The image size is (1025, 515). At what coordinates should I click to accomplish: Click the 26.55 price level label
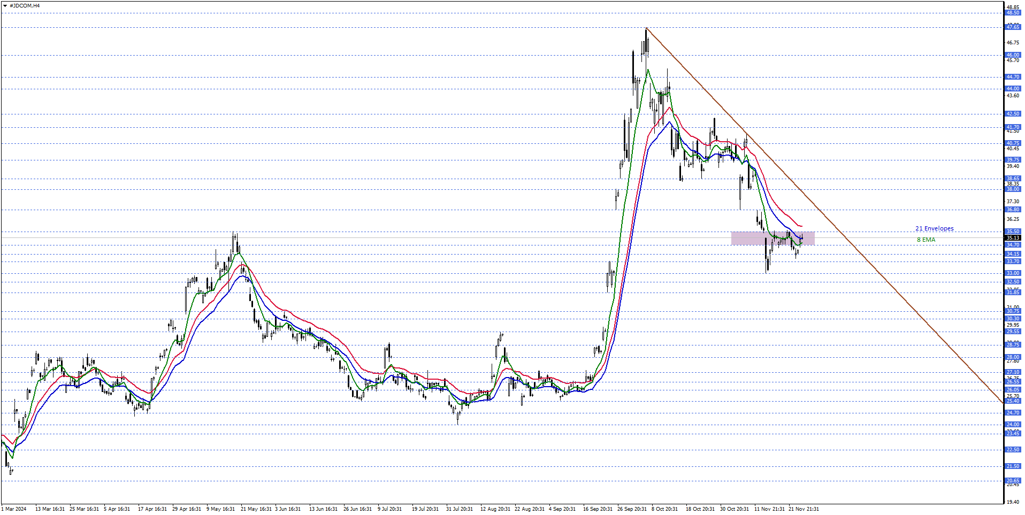coord(1013,382)
